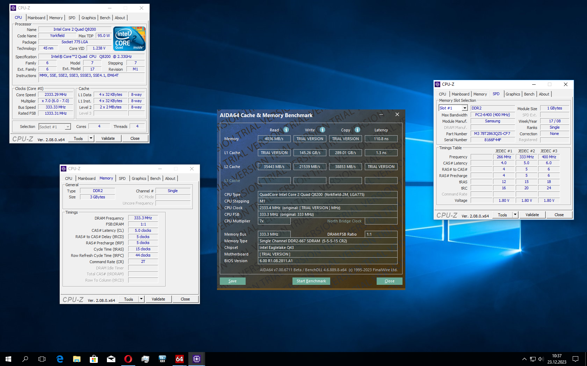Click Validate in CPU-Z SPD window
The image size is (587, 366).
coord(532,215)
